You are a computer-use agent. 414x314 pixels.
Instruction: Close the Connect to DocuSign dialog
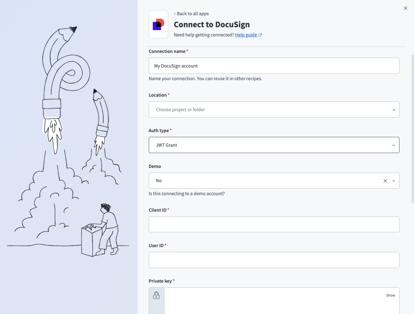coord(405,8)
